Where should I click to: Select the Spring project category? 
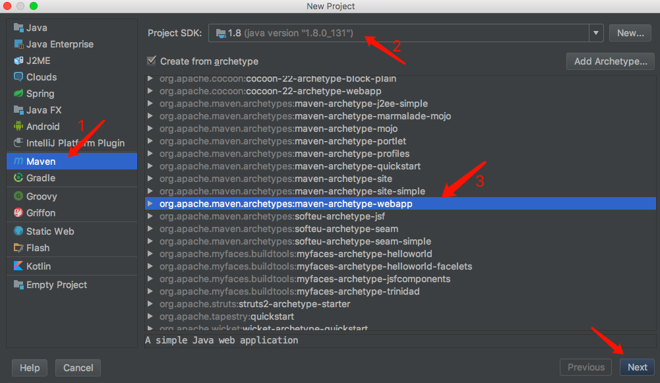click(72, 94)
